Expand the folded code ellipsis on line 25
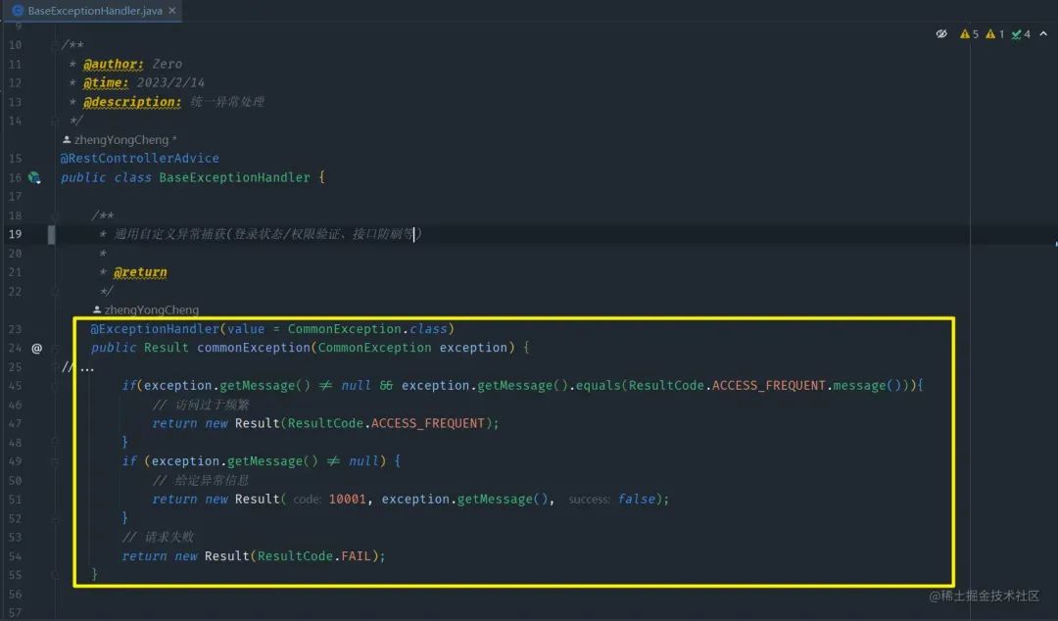The width and height of the screenshot is (1058, 621). (87, 367)
